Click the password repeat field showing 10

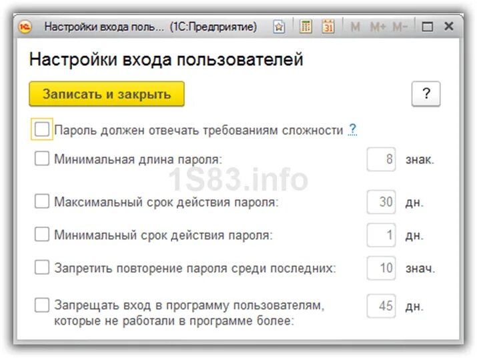click(x=381, y=268)
